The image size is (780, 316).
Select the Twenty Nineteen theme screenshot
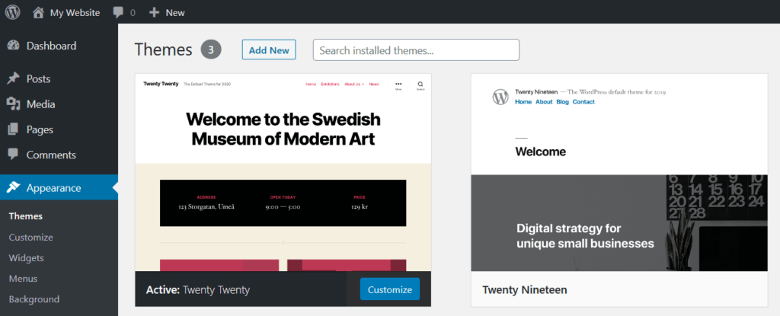[x=619, y=172]
